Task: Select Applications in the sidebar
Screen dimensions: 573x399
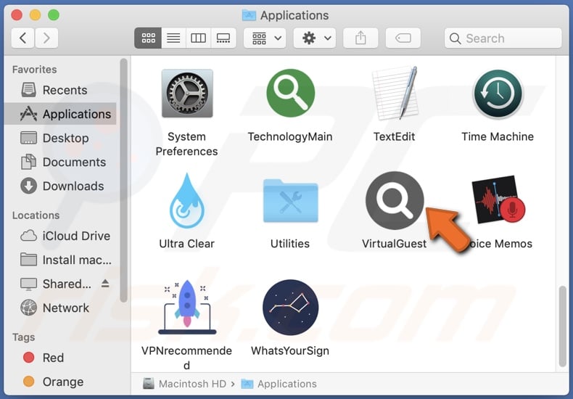Action: [x=60, y=114]
